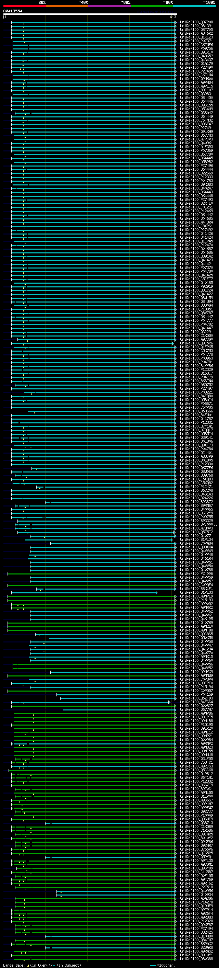Select the UniRef100_A9NPE9 label
This screenshot has width=219, height=968.
point(196,596)
